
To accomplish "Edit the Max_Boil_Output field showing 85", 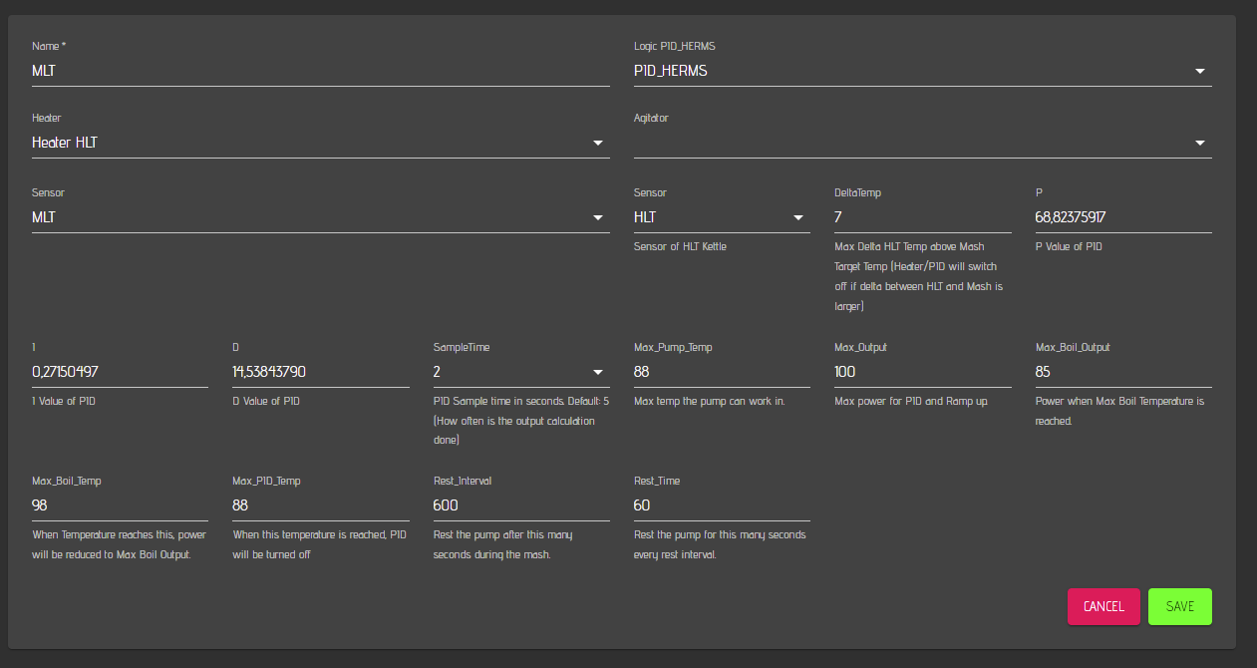I will (1122, 372).
